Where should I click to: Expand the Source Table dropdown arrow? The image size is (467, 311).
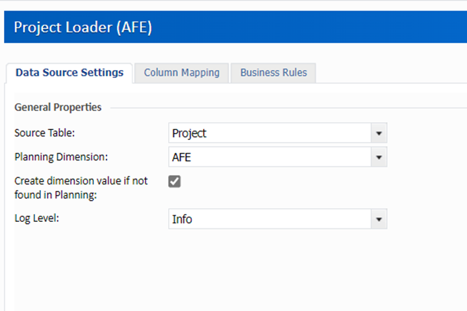(379, 133)
